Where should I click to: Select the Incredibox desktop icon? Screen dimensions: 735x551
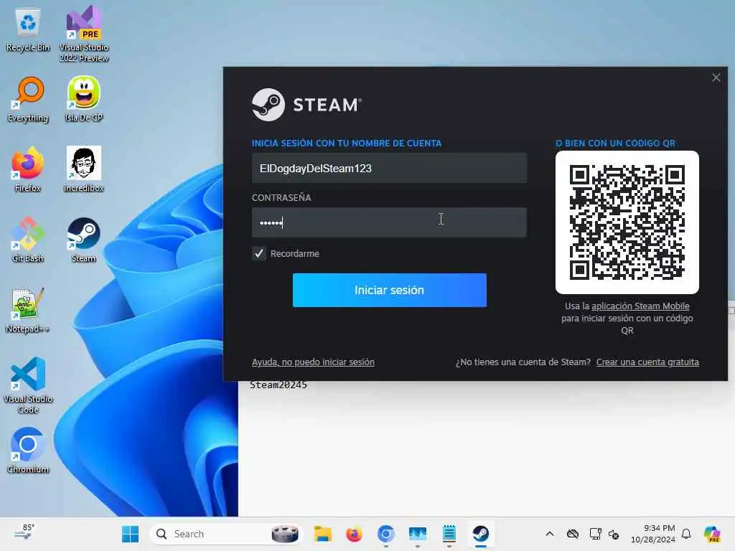coord(84,169)
